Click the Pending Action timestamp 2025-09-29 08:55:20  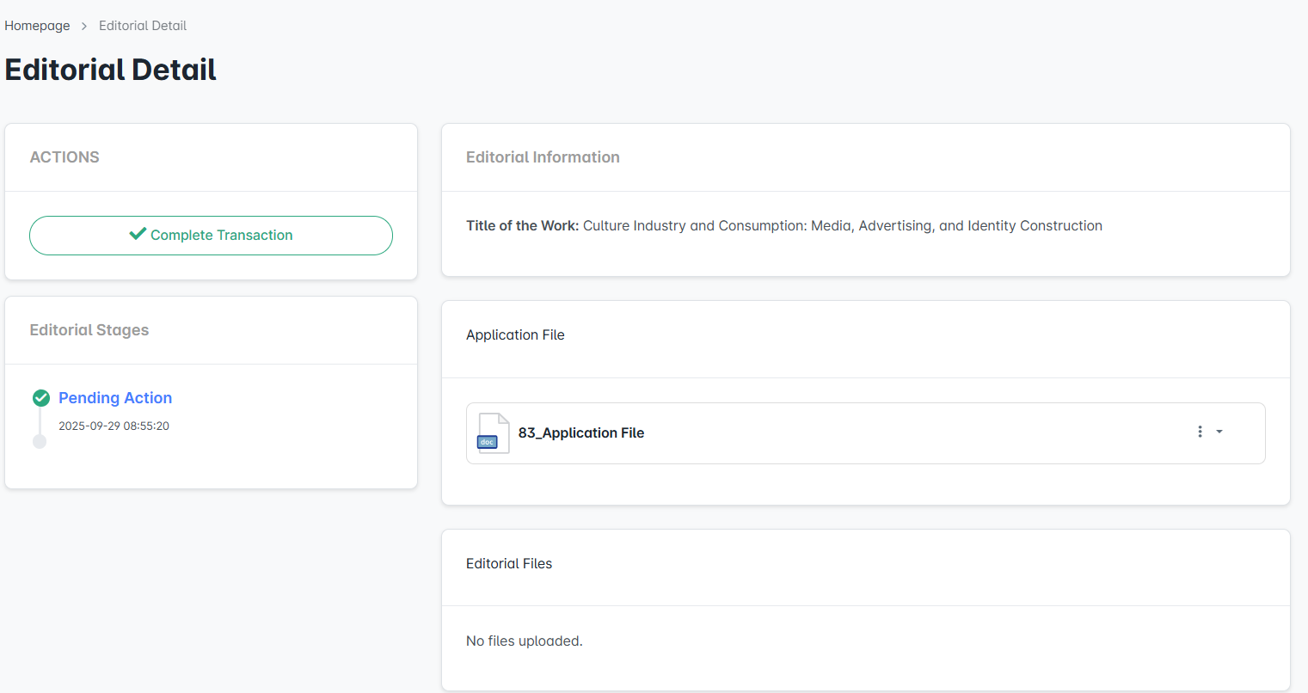114,426
